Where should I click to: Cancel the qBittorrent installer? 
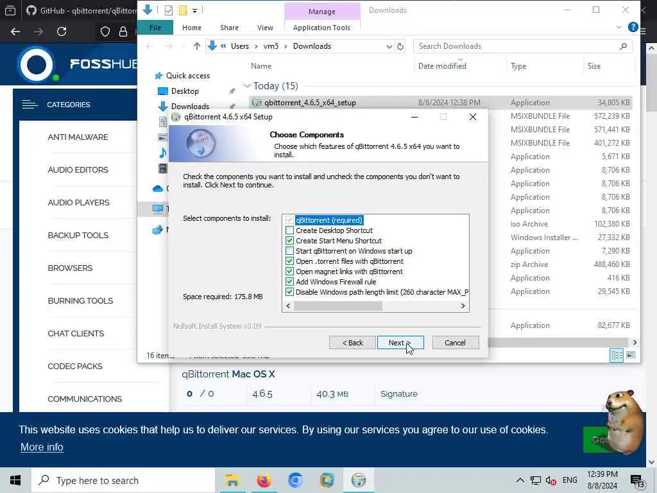456,343
